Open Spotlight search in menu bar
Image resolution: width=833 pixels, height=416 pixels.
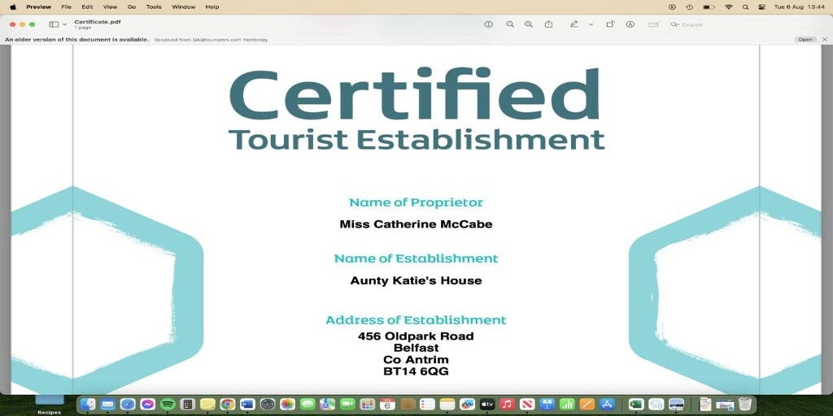[x=745, y=6]
